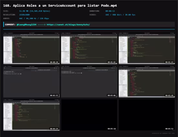Select the terminal thumbnail stamped 00:02:25

[31, 82]
